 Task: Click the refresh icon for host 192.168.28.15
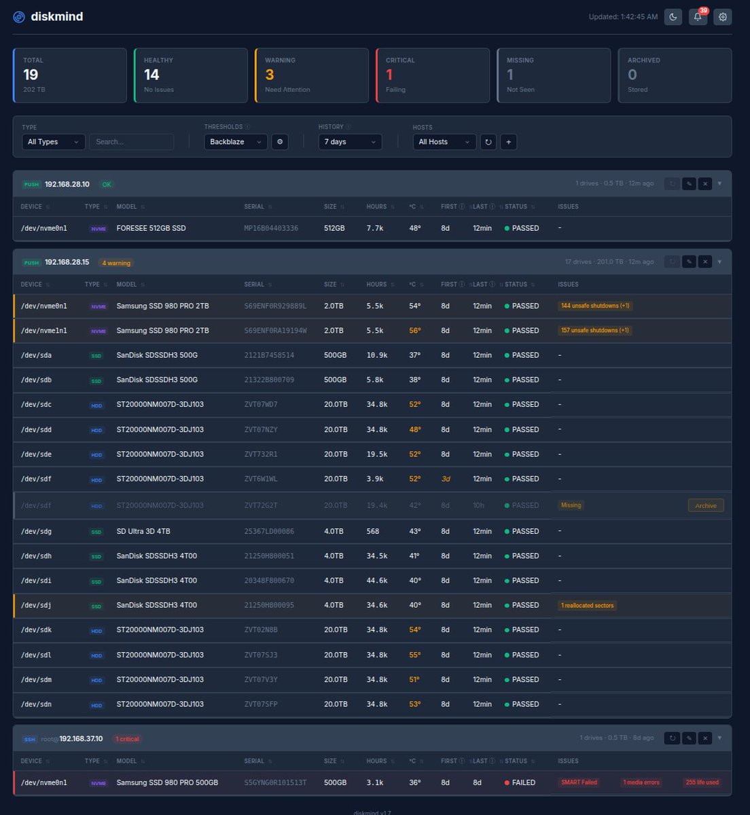point(672,261)
